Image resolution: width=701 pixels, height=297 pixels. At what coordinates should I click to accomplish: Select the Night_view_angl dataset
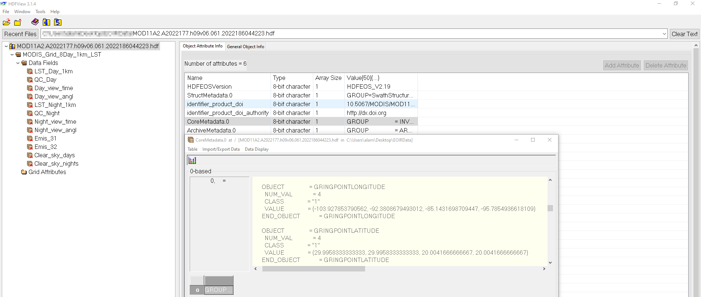55,130
